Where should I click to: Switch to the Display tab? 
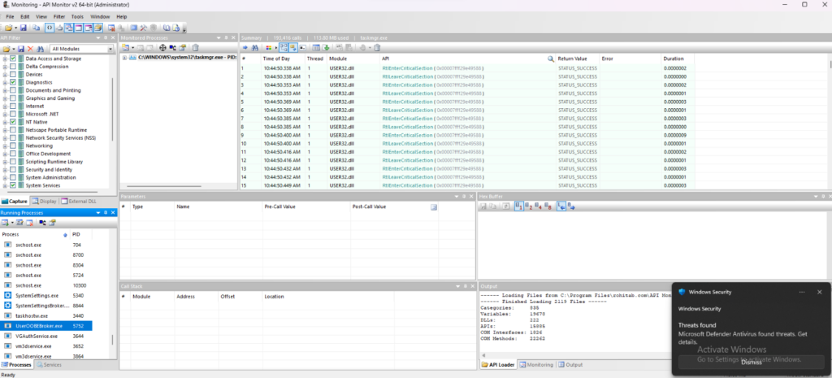44,202
